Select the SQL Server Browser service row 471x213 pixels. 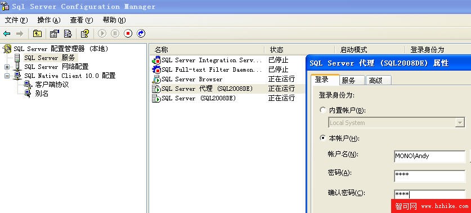tap(192, 80)
